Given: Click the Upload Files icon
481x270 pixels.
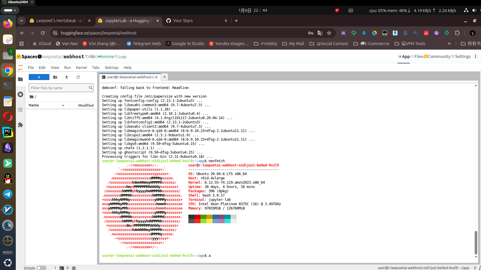Looking at the screenshot, I should click(x=67, y=77).
